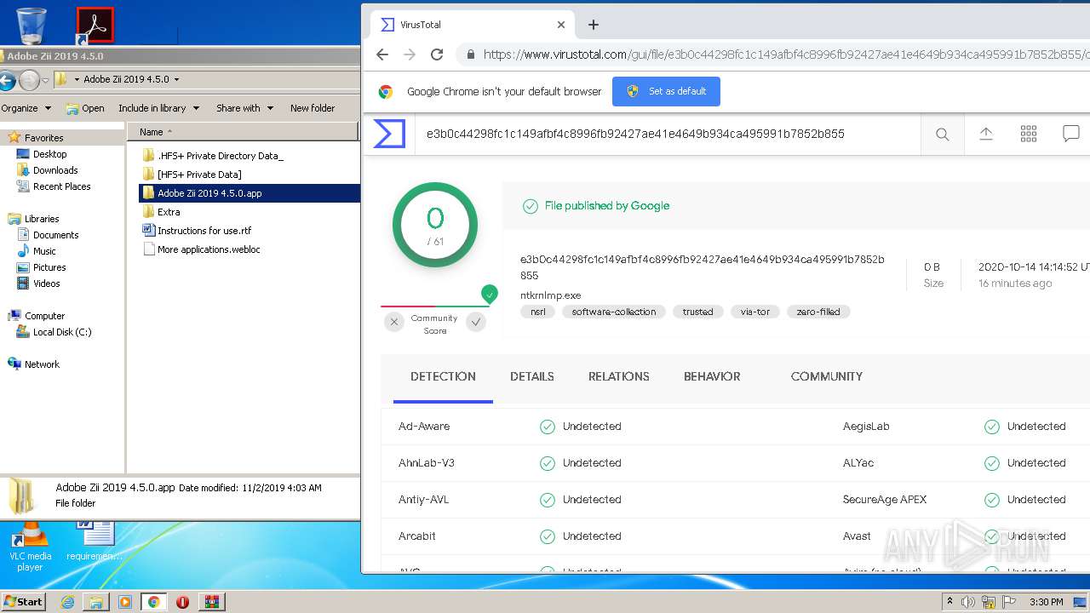The width and height of the screenshot is (1090, 613).
Task: Select the [HFS+ Private Data] folder
Action: tap(192, 175)
